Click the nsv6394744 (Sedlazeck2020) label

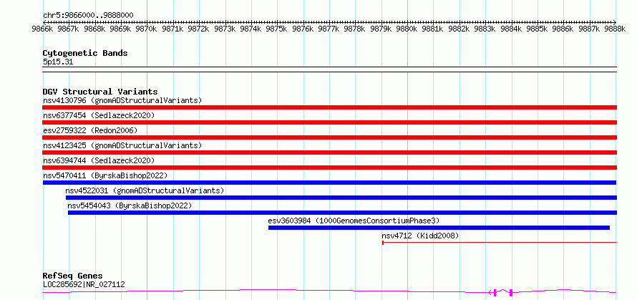pos(99,160)
